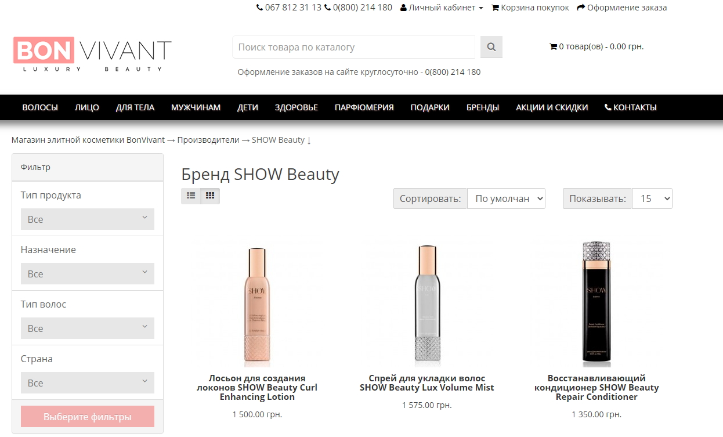The height and width of the screenshot is (437, 723).
Task: Open Лосьон для создания локонов product title
Action: click(x=257, y=388)
